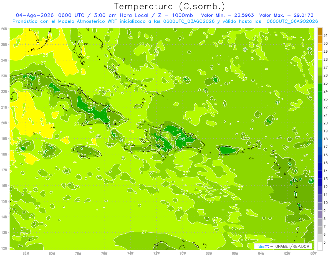Click the "21N" latitude axis label
Viewport: 333px width, 257px height.
point(4,107)
